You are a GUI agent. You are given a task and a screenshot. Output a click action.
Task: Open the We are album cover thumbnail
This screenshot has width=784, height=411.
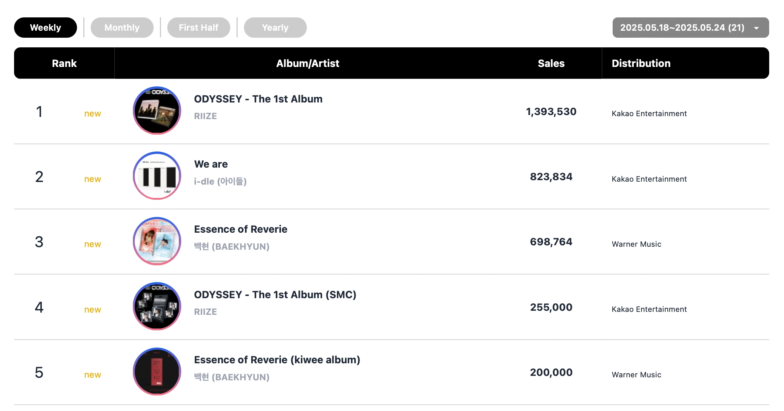[157, 176]
